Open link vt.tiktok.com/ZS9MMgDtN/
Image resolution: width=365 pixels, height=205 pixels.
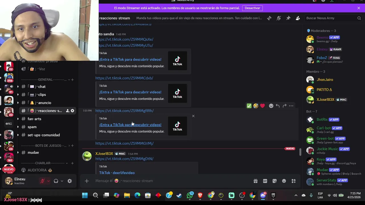pyautogui.click(x=124, y=159)
